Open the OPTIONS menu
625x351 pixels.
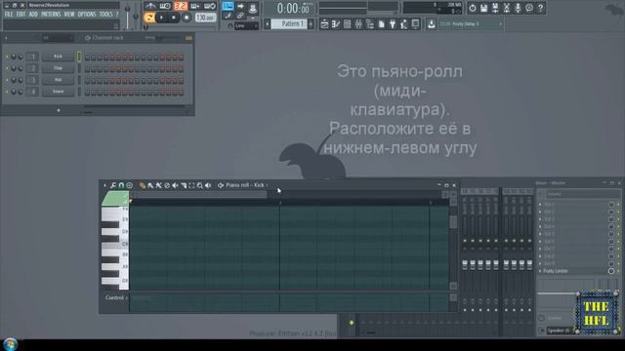coord(87,15)
